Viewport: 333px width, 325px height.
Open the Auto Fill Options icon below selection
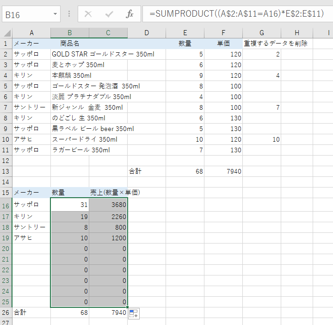click(134, 313)
